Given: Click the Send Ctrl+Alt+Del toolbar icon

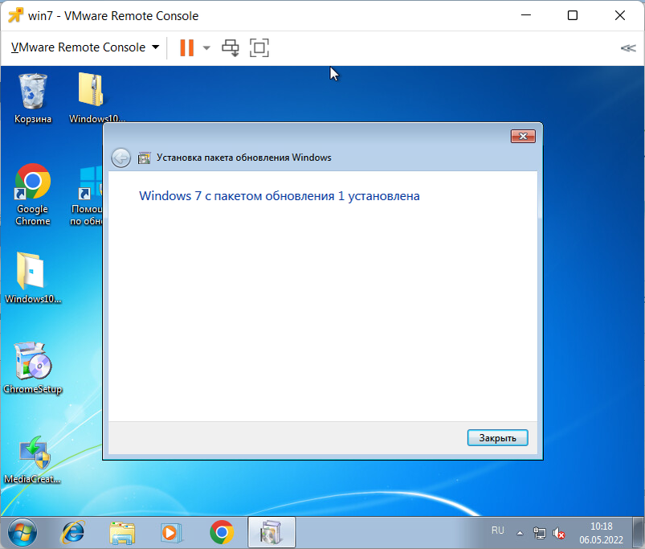Looking at the screenshot, I should click(231, 47).
